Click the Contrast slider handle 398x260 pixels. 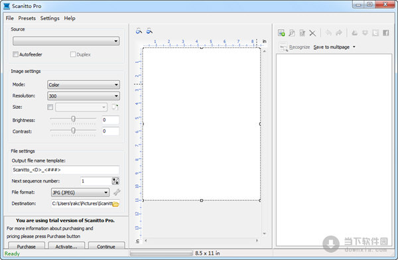(x=74, y=131)
